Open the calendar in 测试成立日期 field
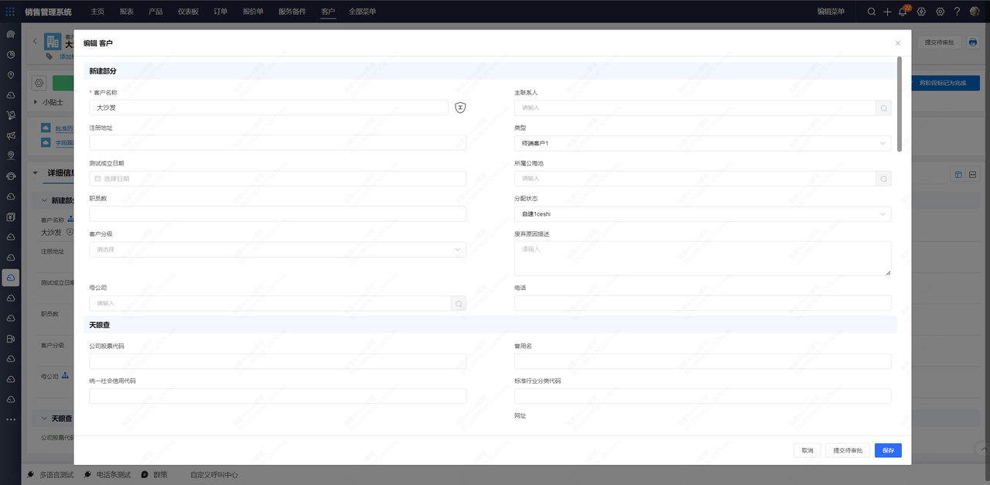The height and width of the screenshot is (485, 990). click(98, 179)
